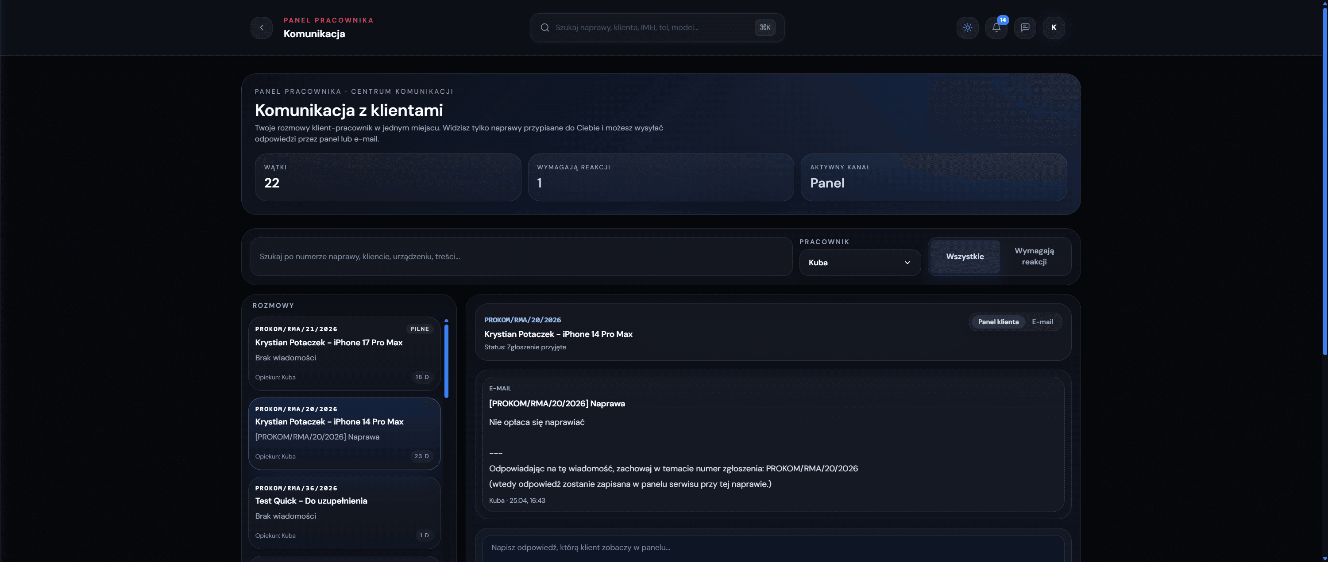Open conversation PROKOM/RMA/20/2026 iPhone 14 Pro Max

[344, 434]
